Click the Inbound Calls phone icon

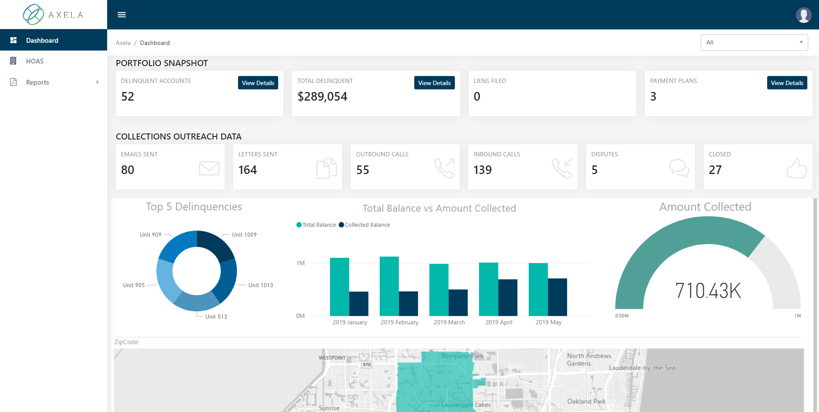point(562,168)
